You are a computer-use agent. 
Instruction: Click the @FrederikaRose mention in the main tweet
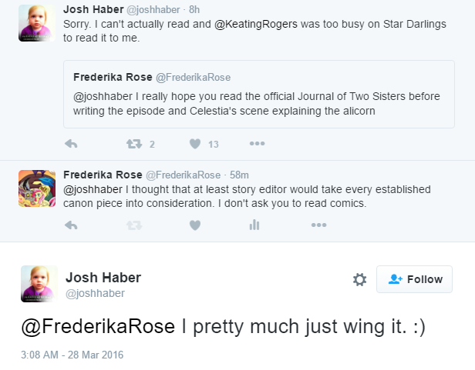tap(99, 326)
